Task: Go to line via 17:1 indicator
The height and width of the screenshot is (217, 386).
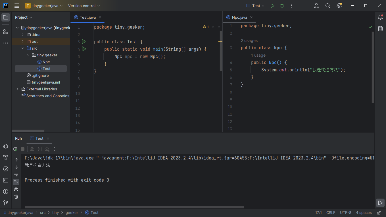Action: click(318, 212)
